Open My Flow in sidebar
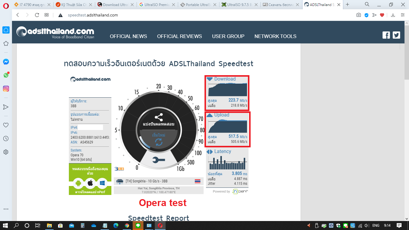The width and height of the screenshot is (409, 230). coord(6,107)
